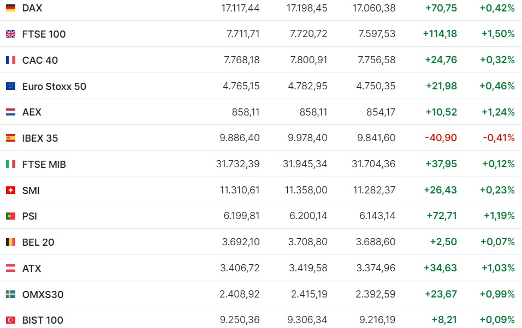
Task: Click the -0,41% change value for IBEX 35
Action: [x=499, y=138]
